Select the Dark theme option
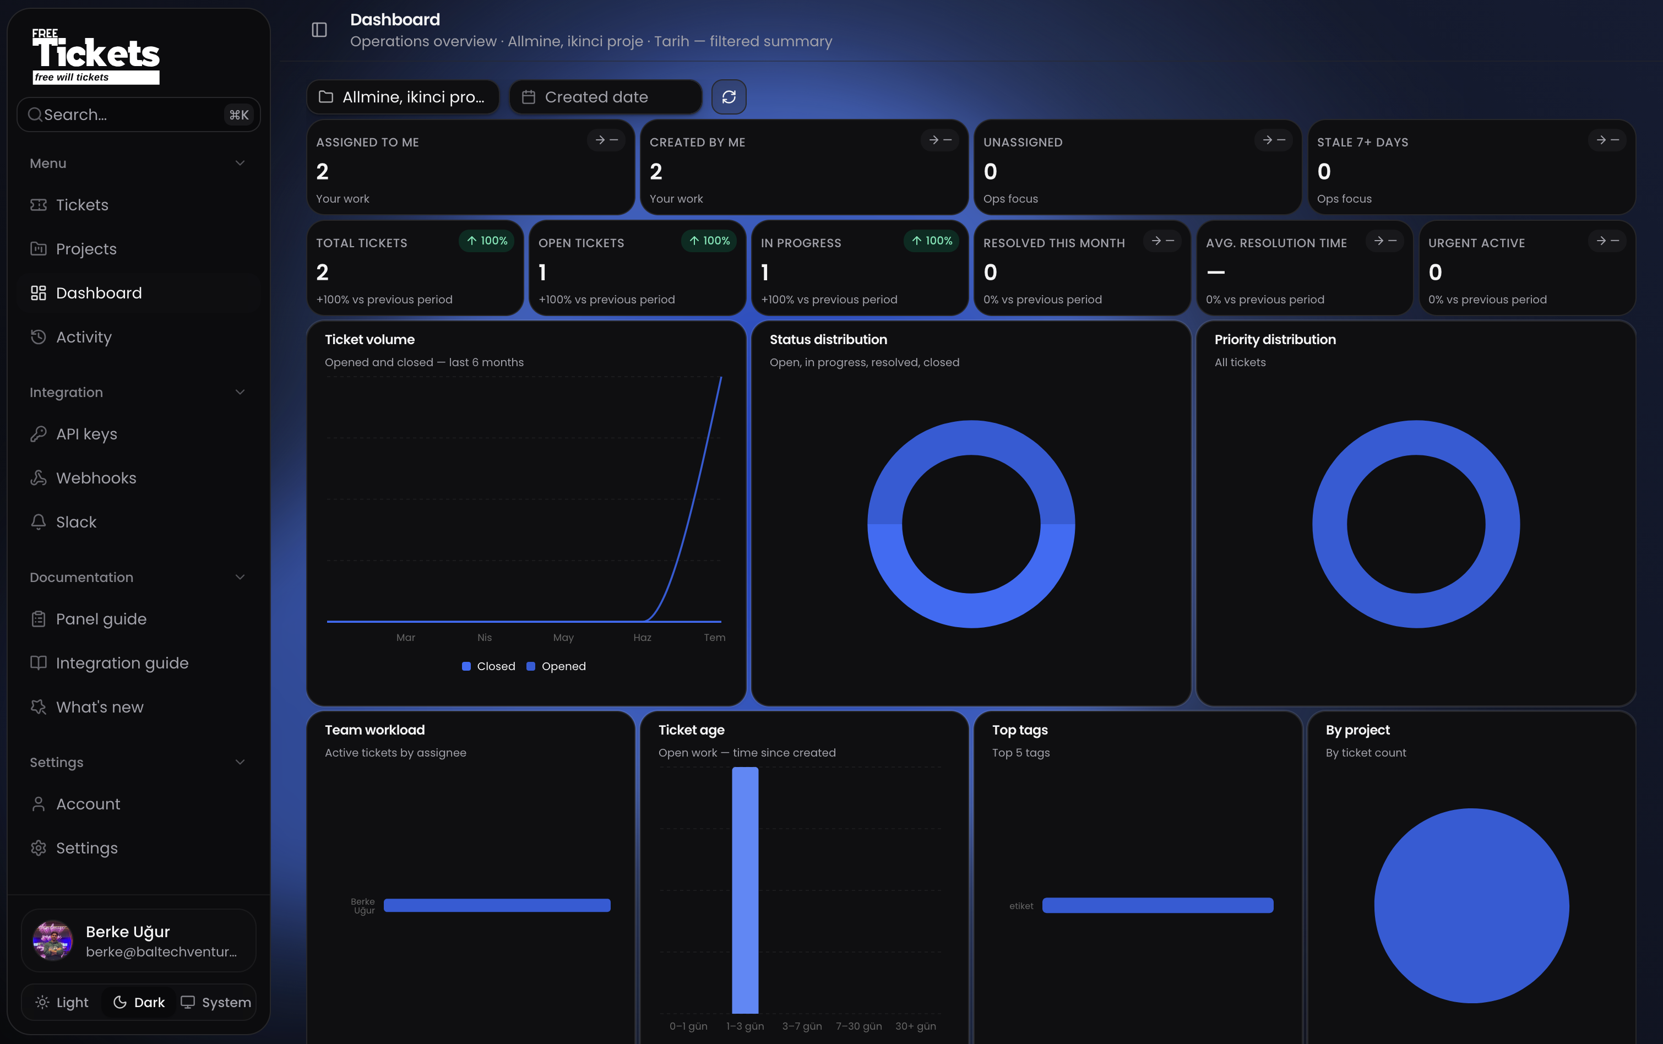This screenshot has width=1663, height=1044. 139,1002
